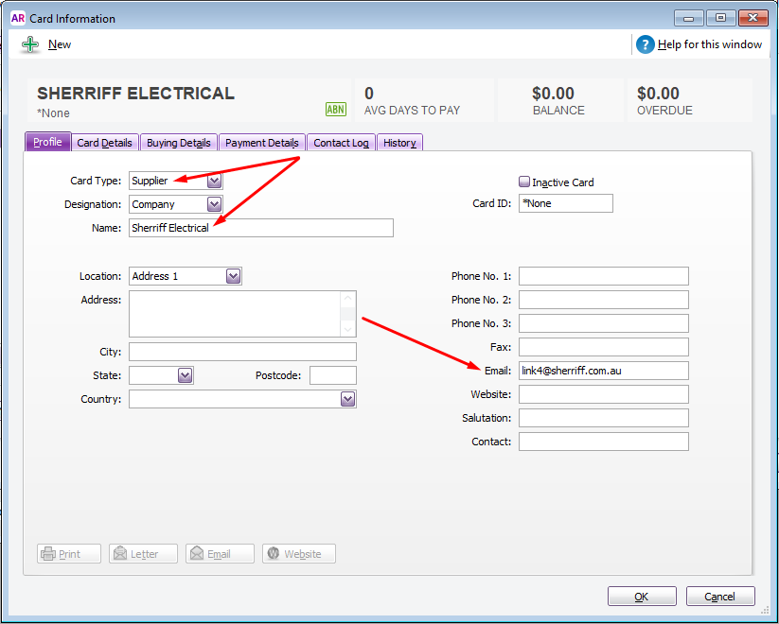Click into the Name field
The height and width of the screenshot is (624, 779).
coord(261,228)
